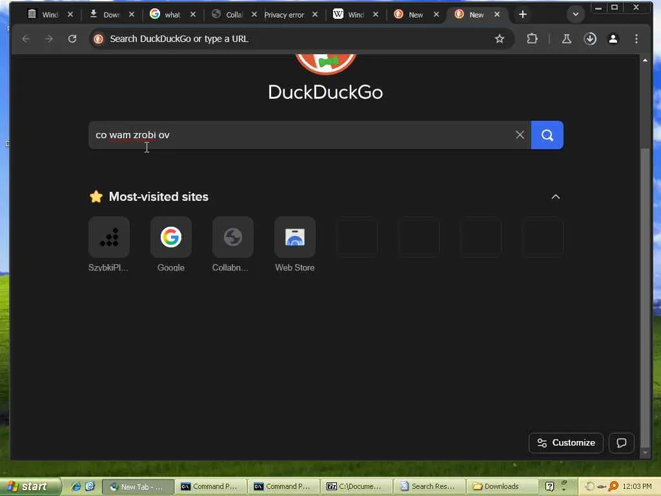The height and width of the screenshot is (496, 661).
Task: Switch to the inactive DuckDuckGo 'New' tab
Action: coord(410,14)
